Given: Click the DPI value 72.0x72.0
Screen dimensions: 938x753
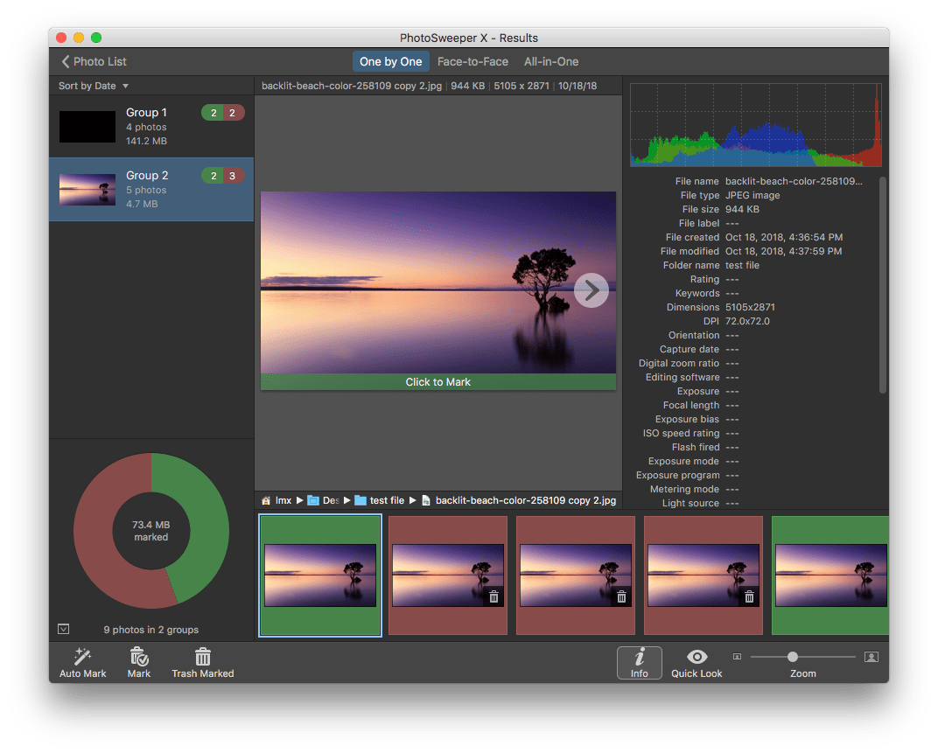Looking at the screenshot, I should [748, 321].
